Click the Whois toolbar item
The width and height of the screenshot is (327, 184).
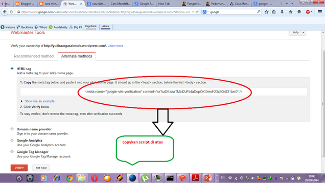(41, 27)
